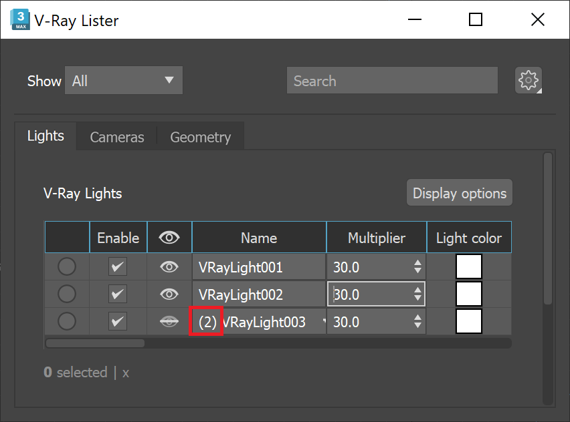570x422 pixels.
Task: Uncheck Enable checkbox for VRayLight003
Action: (x=118, y=321)
